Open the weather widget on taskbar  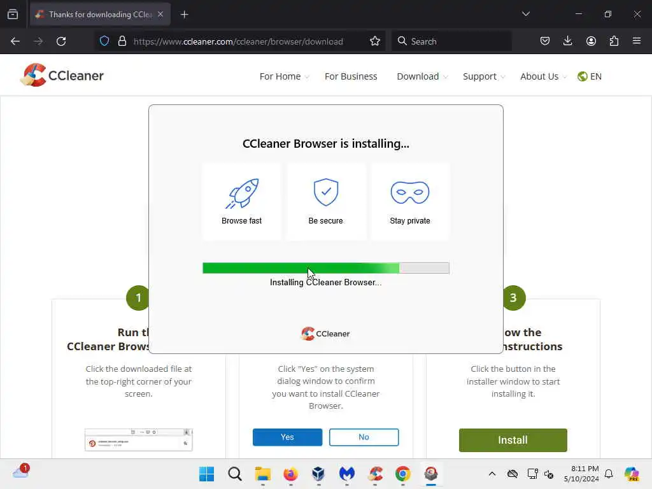click(21, 472)
